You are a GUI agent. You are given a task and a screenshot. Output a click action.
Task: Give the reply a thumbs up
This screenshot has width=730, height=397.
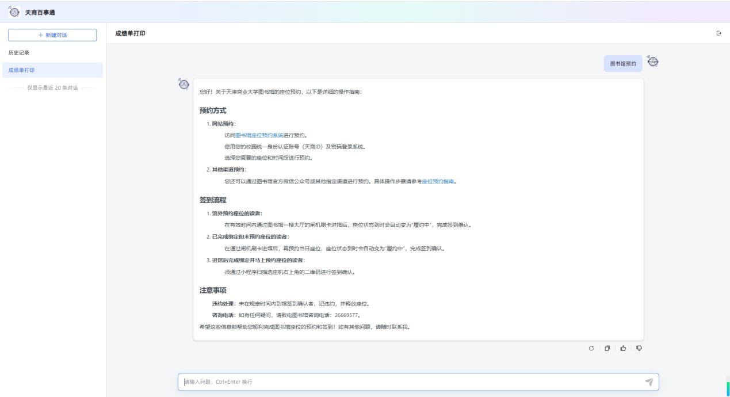pos(622,348)
